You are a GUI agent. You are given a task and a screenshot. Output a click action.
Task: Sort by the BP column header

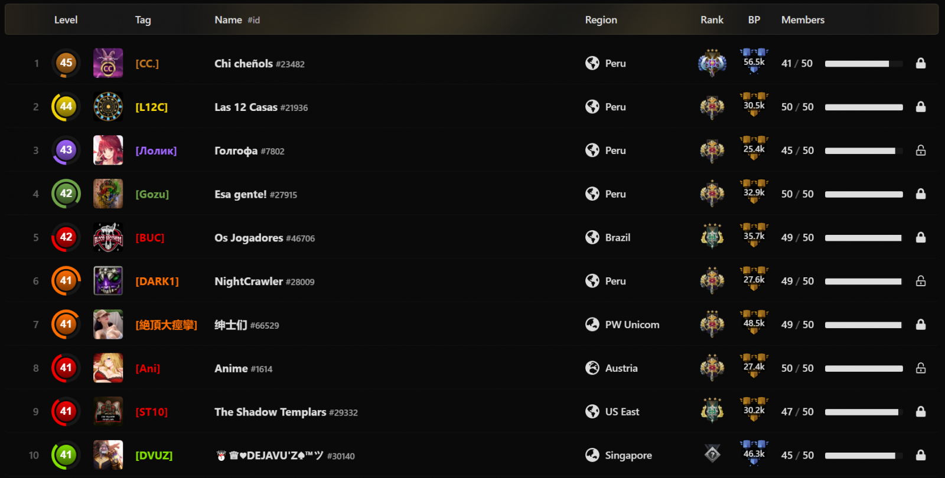click(754, 20)
